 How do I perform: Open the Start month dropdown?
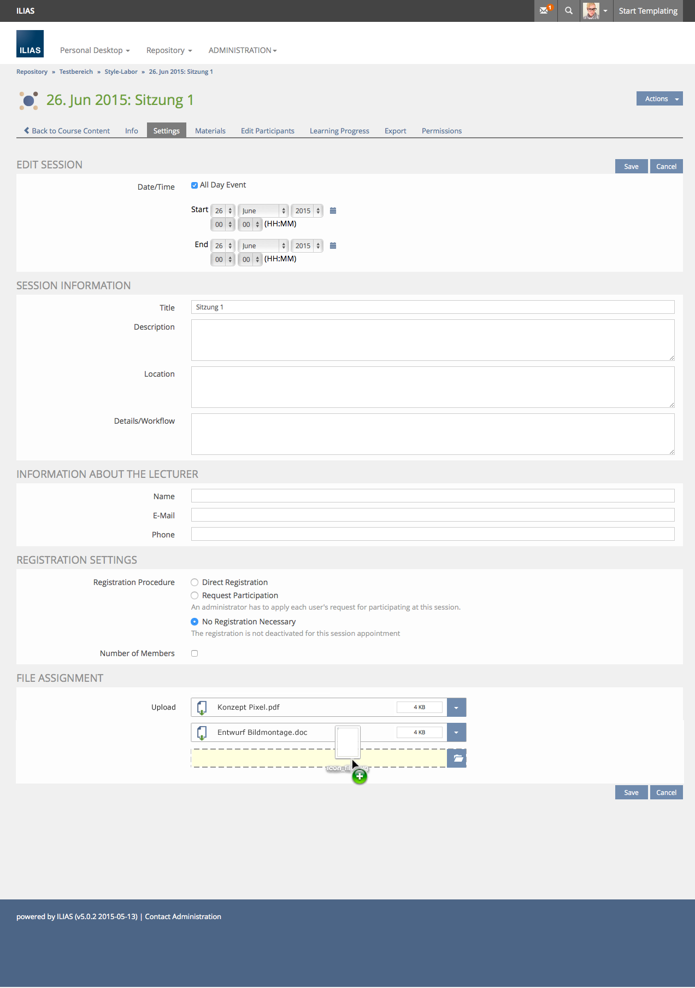coord(263,211)
